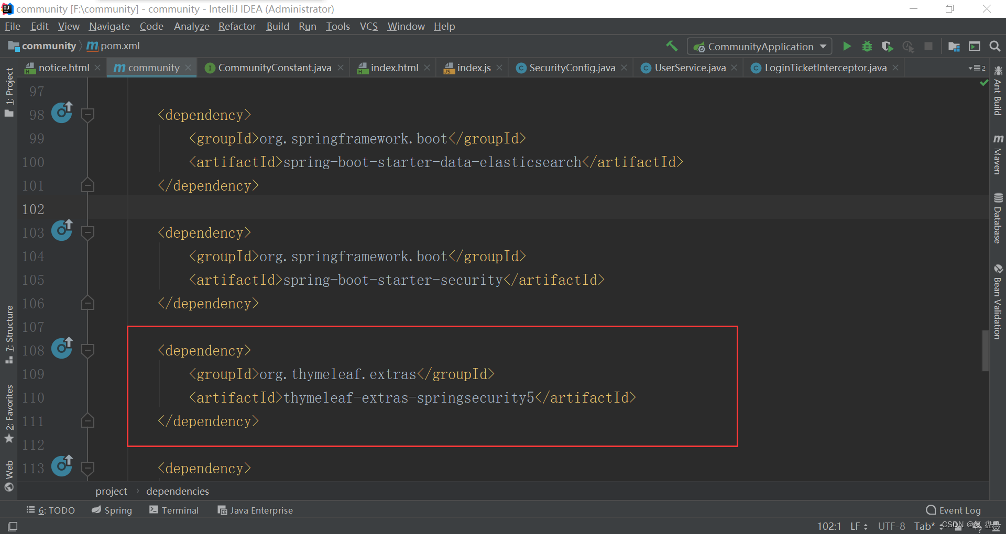The height and width of the screenshot is (534, 1006).
Task: Close the index.html tab
Action: point(427,68)
